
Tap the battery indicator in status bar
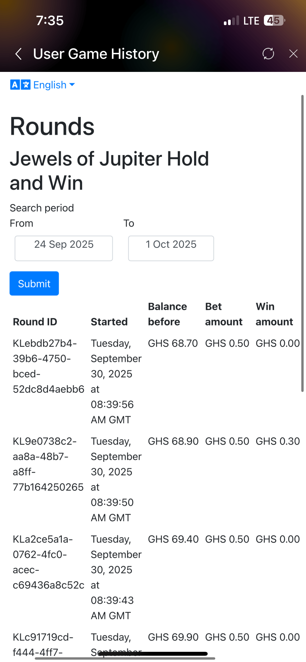274,21
